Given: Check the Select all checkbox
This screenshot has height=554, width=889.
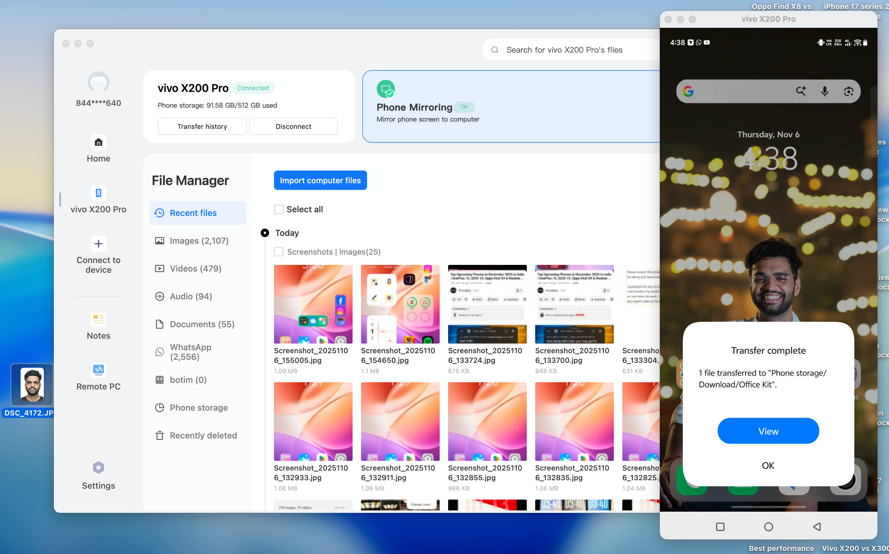Looking at the screenshot, I should coord(279,209).
